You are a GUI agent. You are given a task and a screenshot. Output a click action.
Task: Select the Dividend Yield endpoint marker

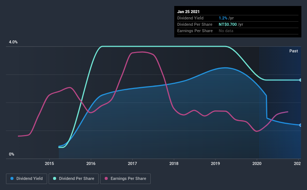click(x=301, y=125)
